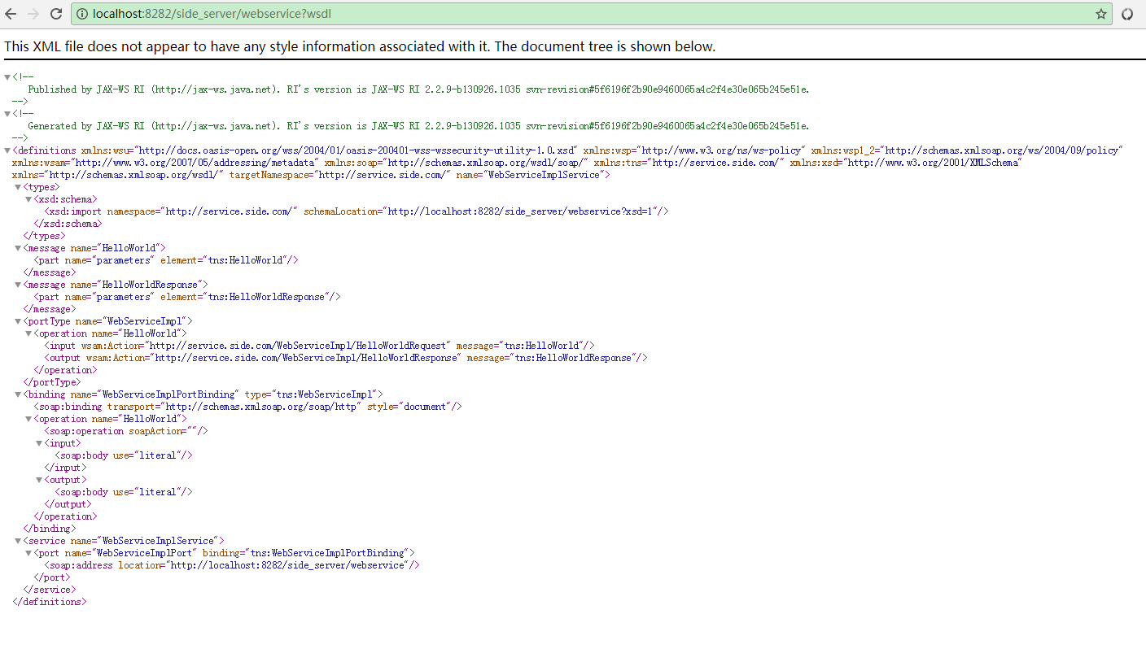Collapse the root definitions element
The image size is (1146, 649).
tap(7, 150)
